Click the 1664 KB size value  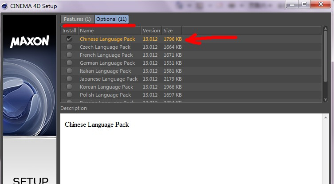[173, 47]
